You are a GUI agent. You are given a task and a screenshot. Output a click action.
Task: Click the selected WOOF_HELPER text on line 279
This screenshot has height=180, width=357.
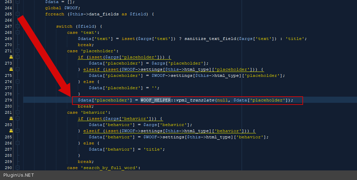pyautogui.click(x=155, y=100)
